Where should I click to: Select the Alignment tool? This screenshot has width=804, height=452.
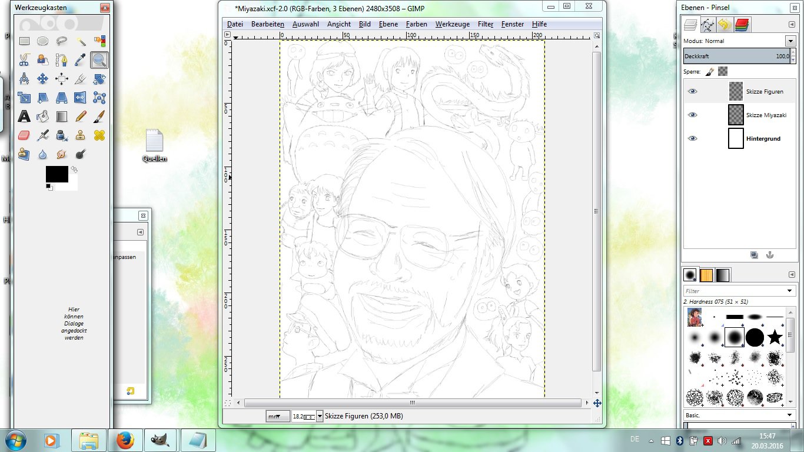tap(62, 79)
